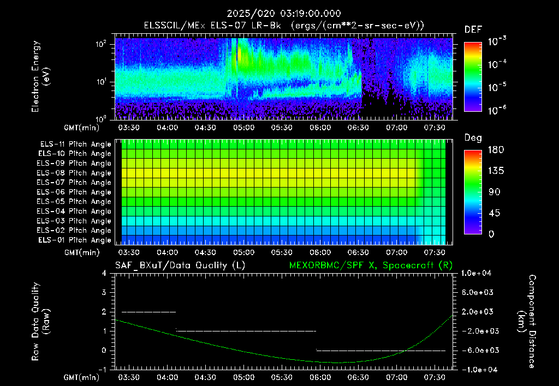Image resolution: width=559 pixels, height=386 pixels.
Task: Select the ELS-02 Pitch Angle row label
Action: point(74,231)
